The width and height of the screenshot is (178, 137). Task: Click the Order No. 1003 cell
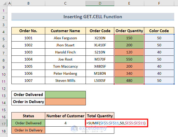[x=28, y=52]
